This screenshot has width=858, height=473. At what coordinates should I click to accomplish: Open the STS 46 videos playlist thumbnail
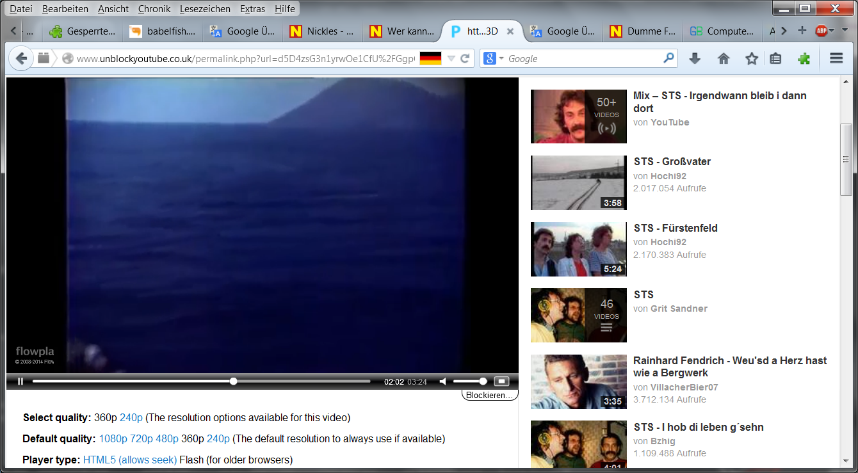[579, 316]
